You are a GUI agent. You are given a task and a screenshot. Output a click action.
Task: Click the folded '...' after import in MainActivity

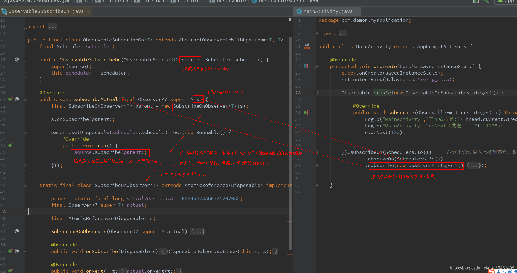[x=343, y=33]
